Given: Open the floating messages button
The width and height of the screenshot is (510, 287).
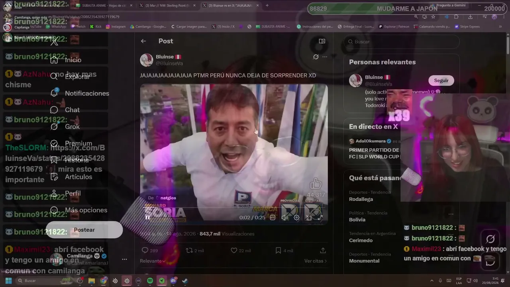Looking at the screenshot, I should (x=490, y=261).
